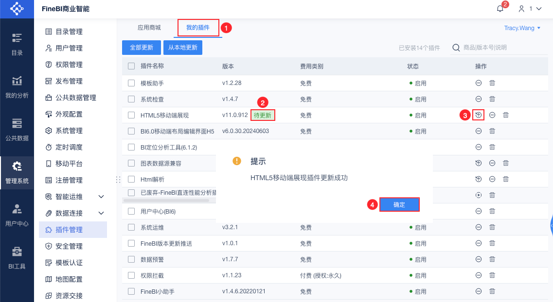553x302 pixels.
Task: Delete the 系统检查 plugin
Action: pos(492,99)
